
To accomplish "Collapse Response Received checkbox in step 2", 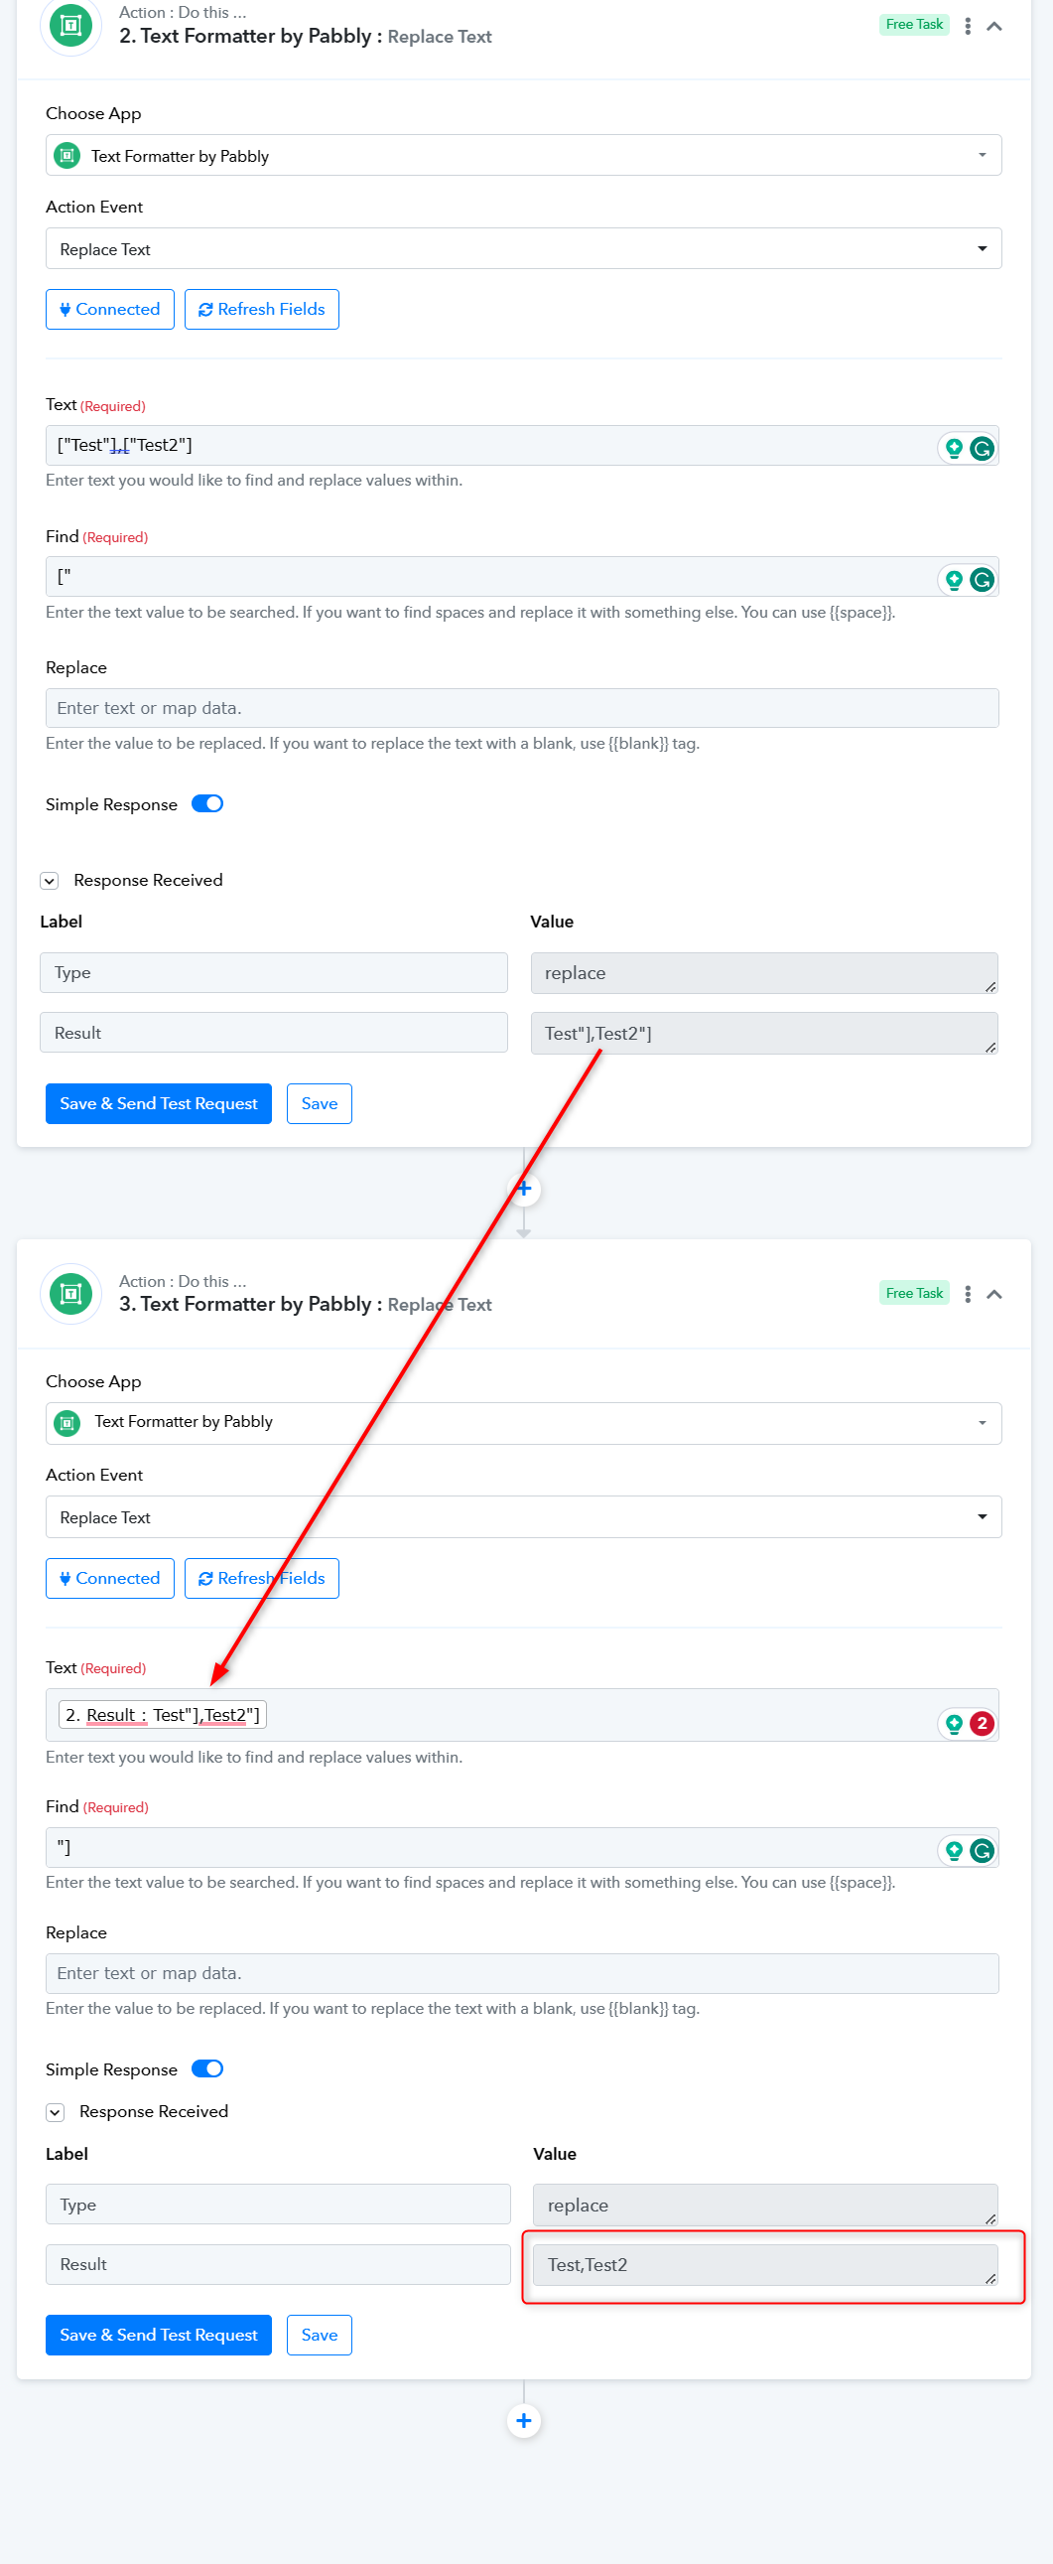I will click(50, 881).
